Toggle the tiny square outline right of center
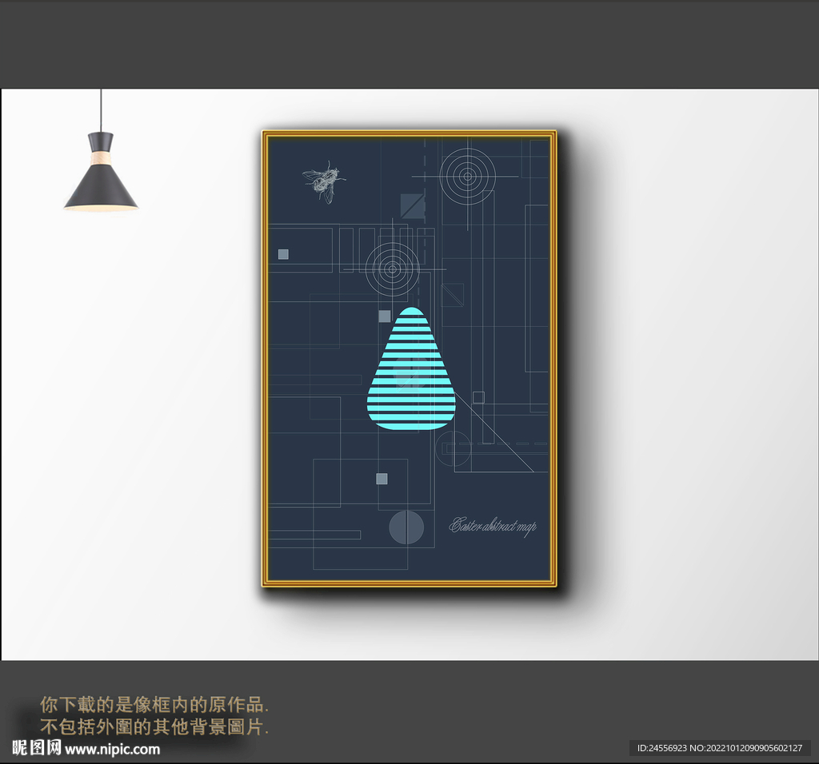 [x=479, y=397]
